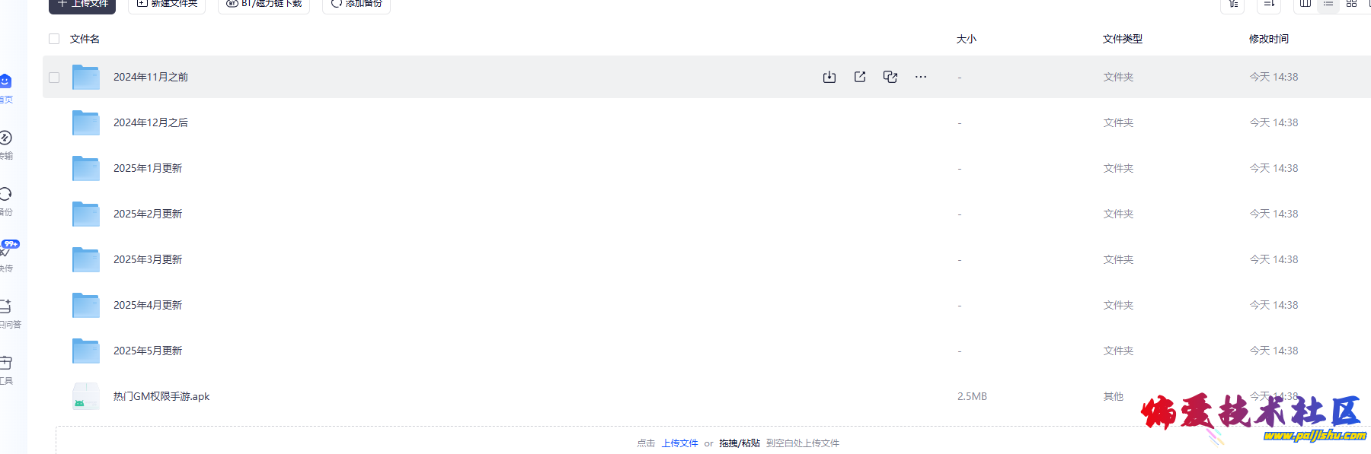This screenshot has width=1371, height=454.
Task: Switch to grid thumbnail view
Action: tap(1352, 4)
